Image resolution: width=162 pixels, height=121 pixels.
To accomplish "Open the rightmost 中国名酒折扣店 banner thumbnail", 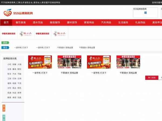I will [128, 62].
